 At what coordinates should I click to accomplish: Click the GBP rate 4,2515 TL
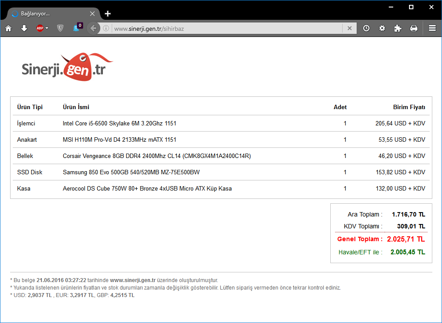122,295
